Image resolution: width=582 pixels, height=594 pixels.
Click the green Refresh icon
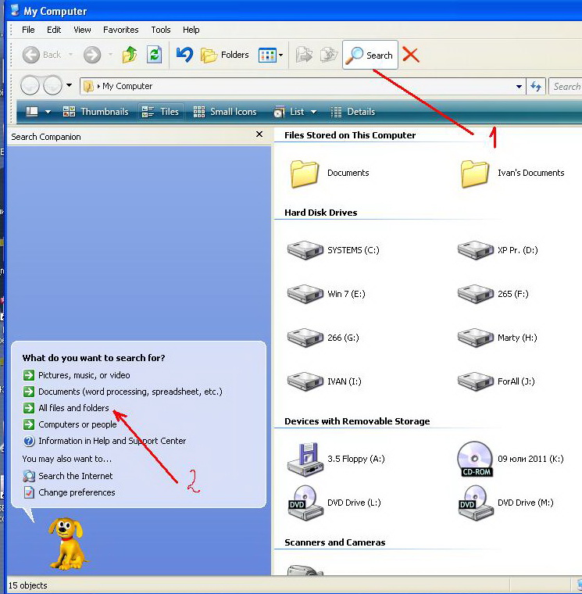155,55
